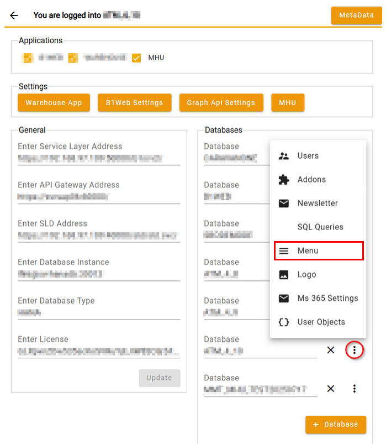Expand the last database's three-dot menu
The height and width of the screenshot is (444, 386).
point(355,389)
